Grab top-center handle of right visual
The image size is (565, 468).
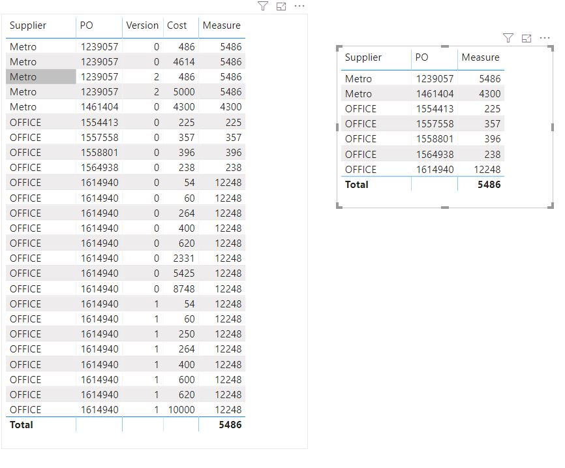(445, 46)
